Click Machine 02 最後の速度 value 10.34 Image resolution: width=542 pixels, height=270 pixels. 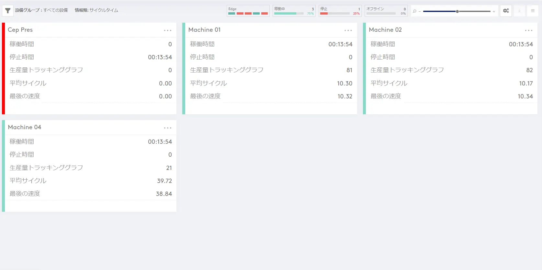pyautogui.click(x=525, y=96)
